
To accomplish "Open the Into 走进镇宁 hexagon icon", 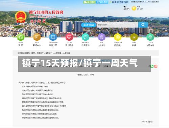I will click(102, 37).
